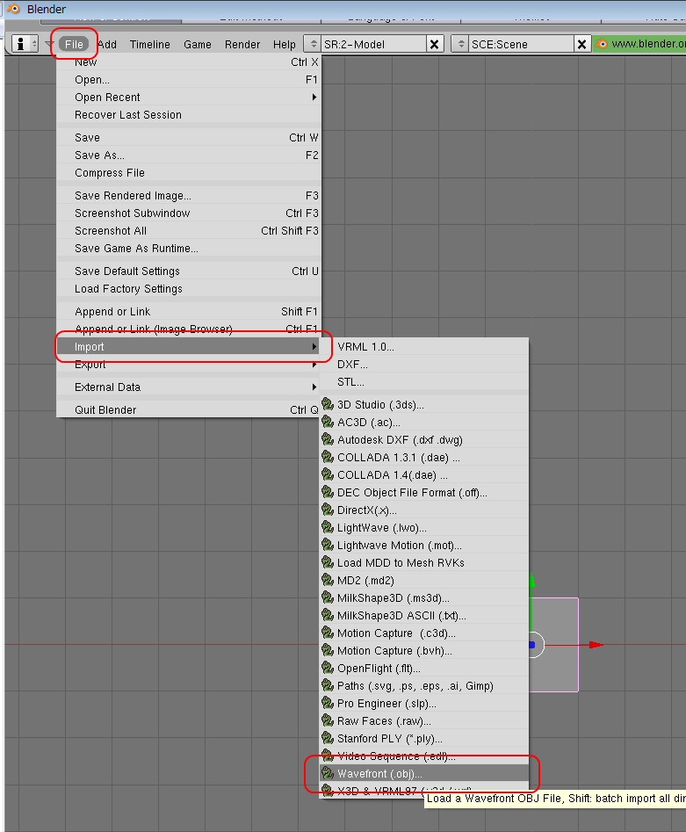The image size is (686, 832).
Task: Click the script icon for Motion Capture (.bvh)
Action: click(328, 650)
